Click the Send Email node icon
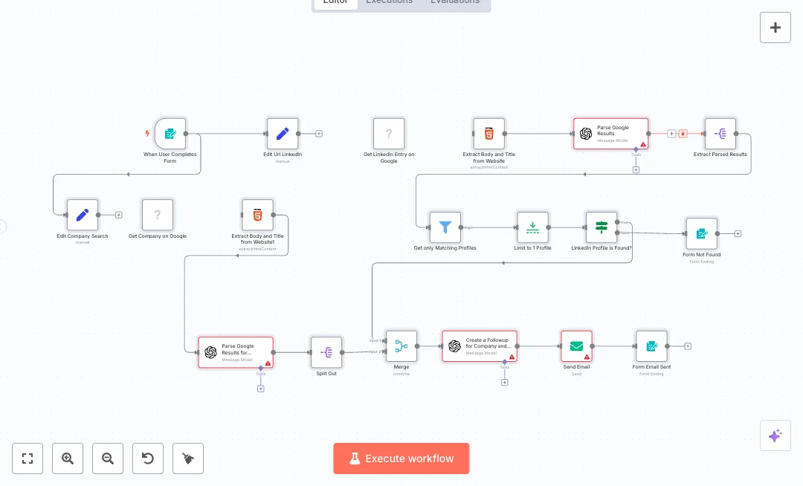 [x=576, y=346]
